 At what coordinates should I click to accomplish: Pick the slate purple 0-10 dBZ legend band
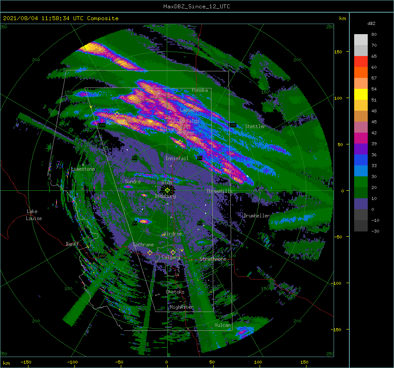[x=361, y=204]
